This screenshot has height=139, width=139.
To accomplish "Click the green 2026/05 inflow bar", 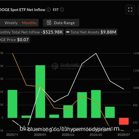I will [x=96, y=104].
